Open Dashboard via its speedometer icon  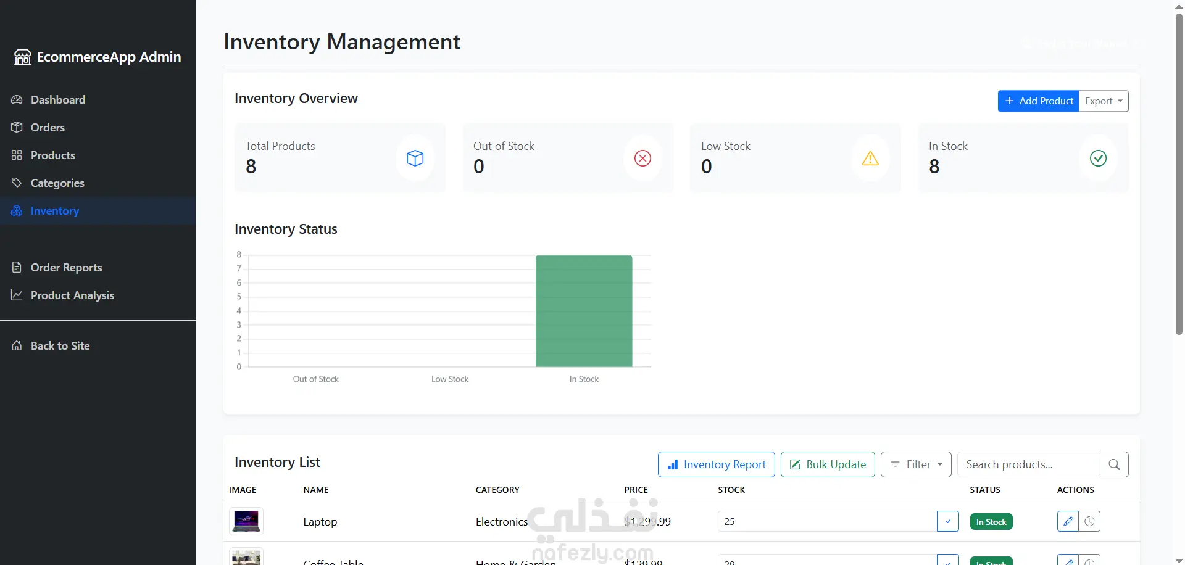pos(17,100)
